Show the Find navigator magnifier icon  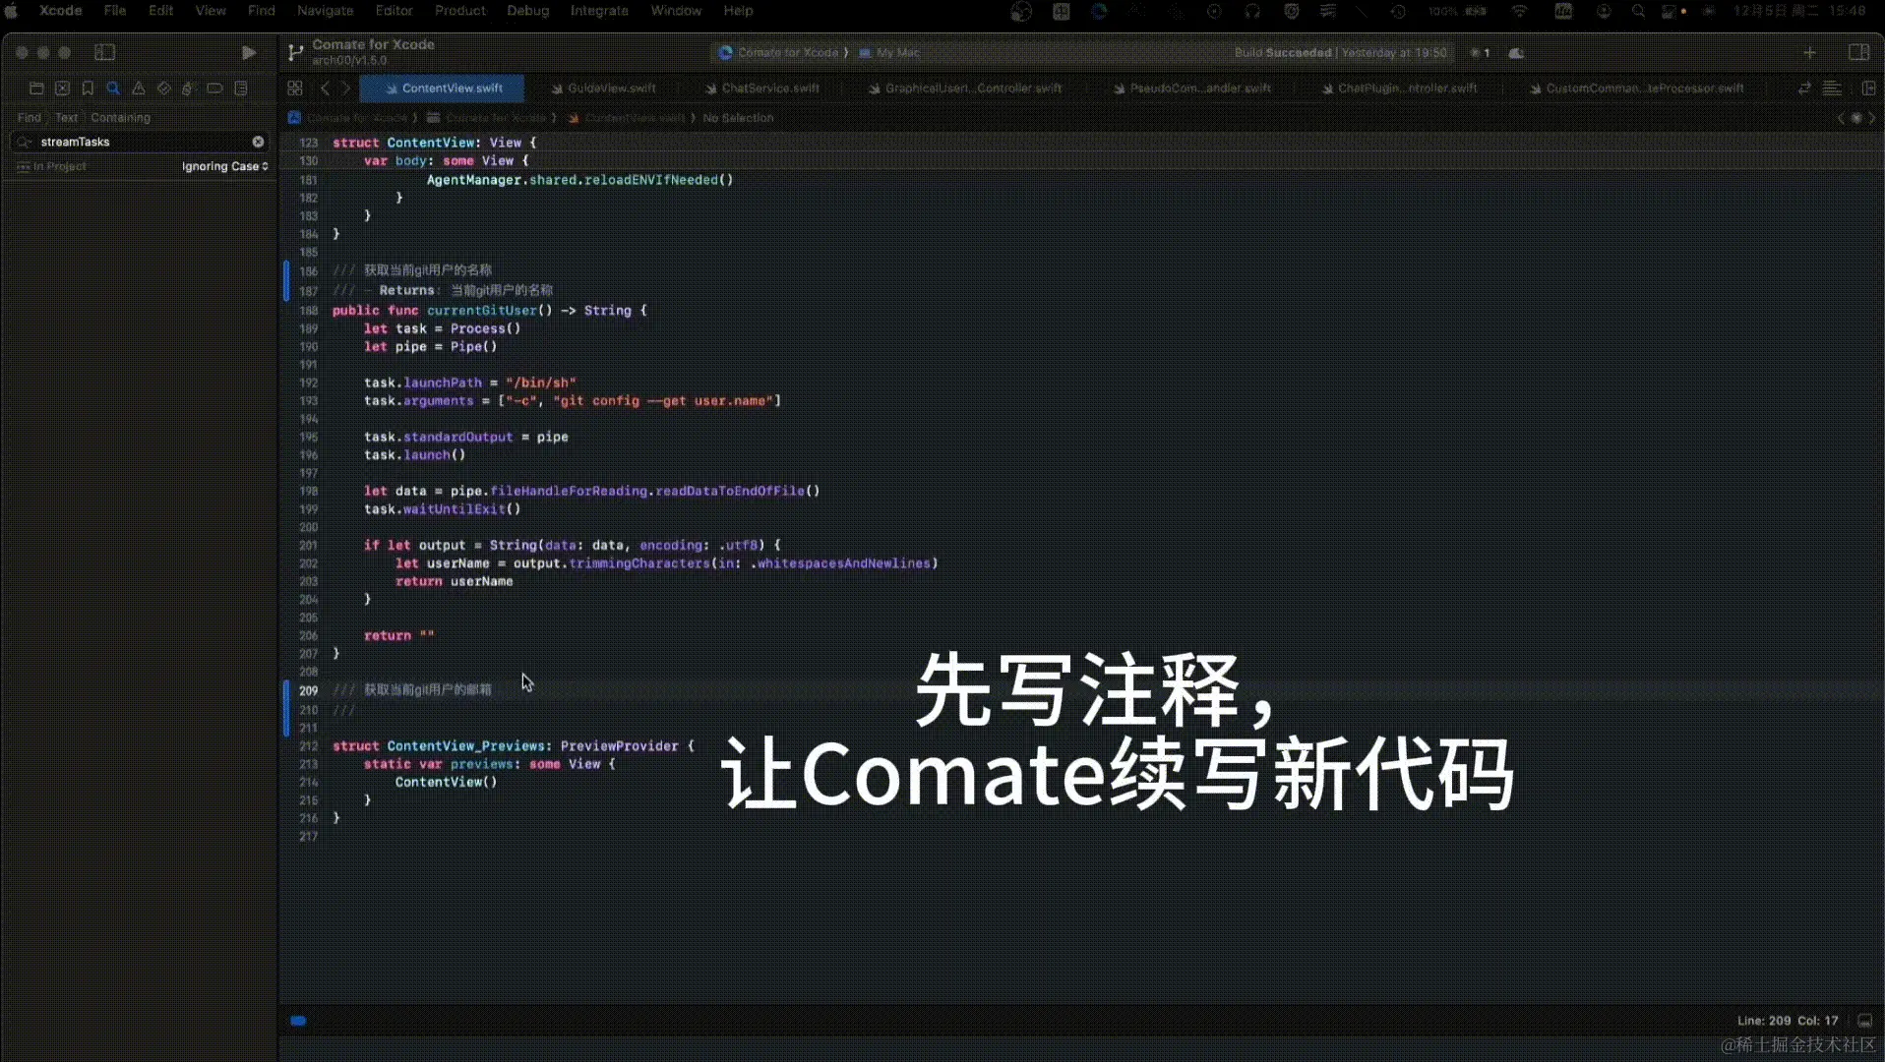[113, 88]
